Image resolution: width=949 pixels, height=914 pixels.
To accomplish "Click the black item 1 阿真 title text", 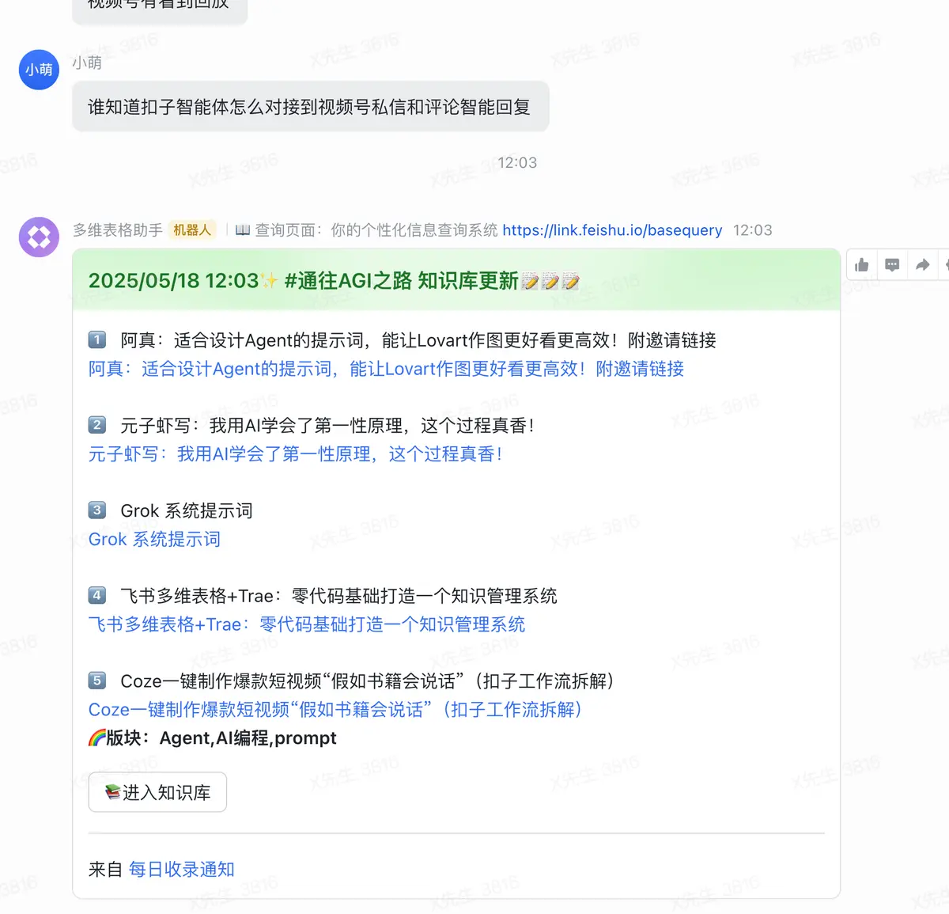I will click(x=418, y=340).
